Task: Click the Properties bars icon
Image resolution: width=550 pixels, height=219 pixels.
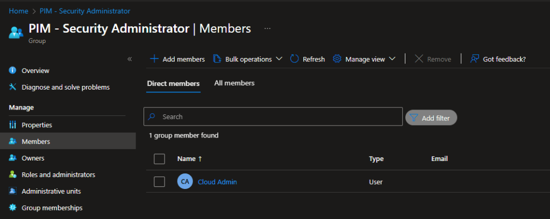Action: [13, 125]
